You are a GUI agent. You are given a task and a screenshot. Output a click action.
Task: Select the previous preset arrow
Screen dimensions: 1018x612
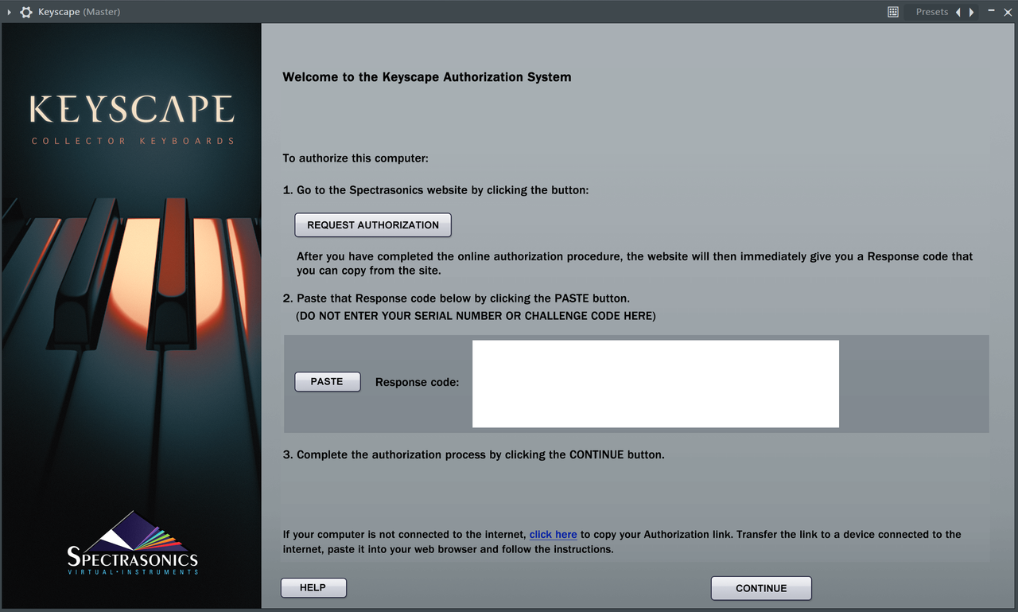click(x=958, y=12)
